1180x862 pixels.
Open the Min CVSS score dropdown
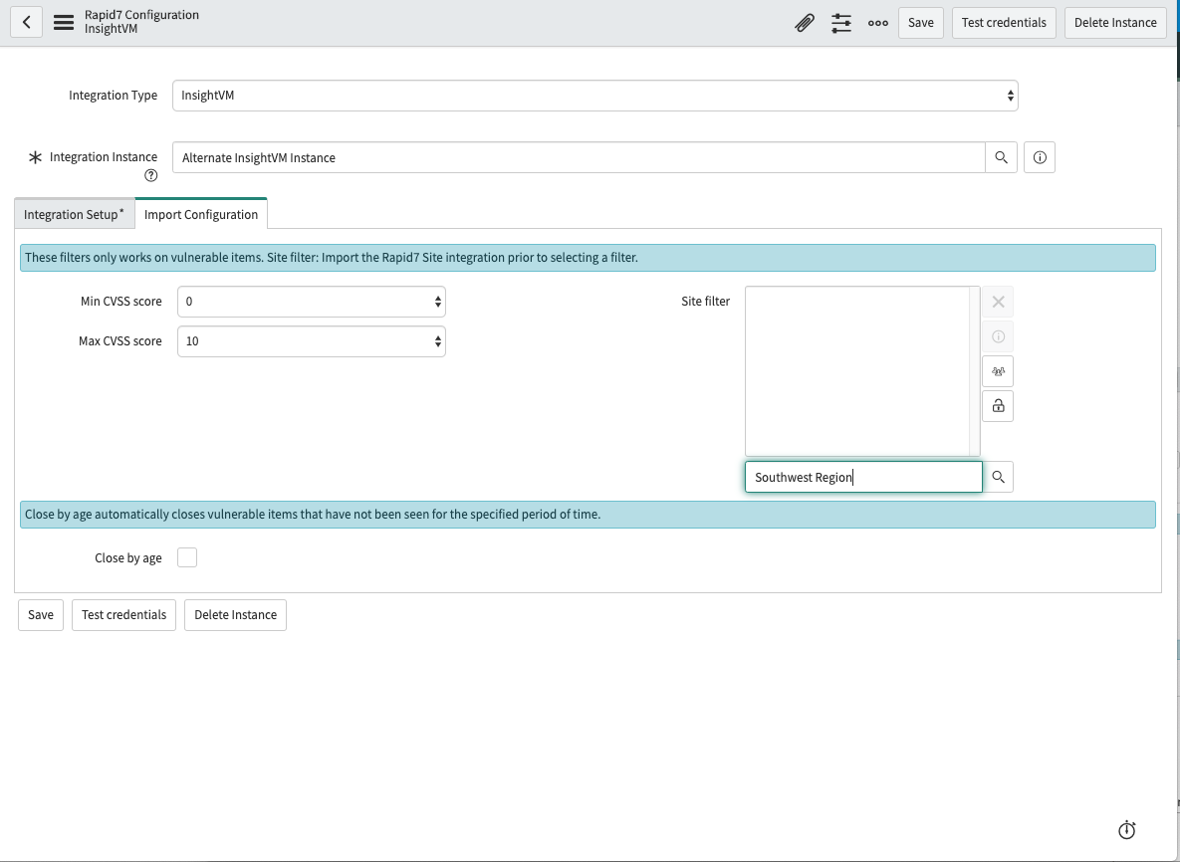coord(312,302)
